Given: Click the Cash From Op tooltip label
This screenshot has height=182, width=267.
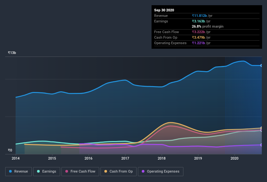Looking at the screenshot, I should point(166,37).
